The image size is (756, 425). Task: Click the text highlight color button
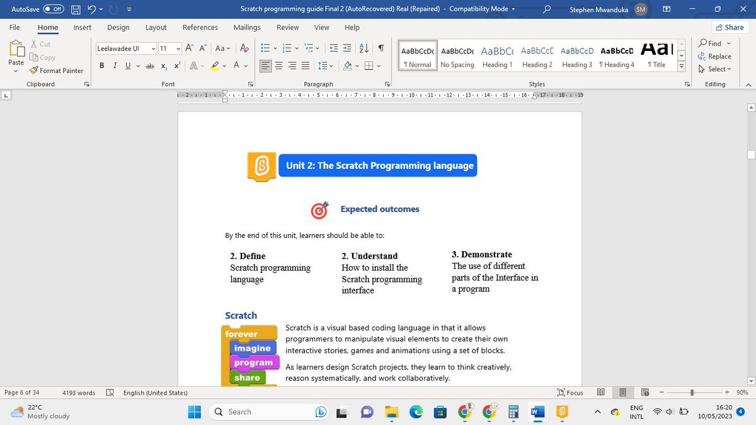point(215,66)
